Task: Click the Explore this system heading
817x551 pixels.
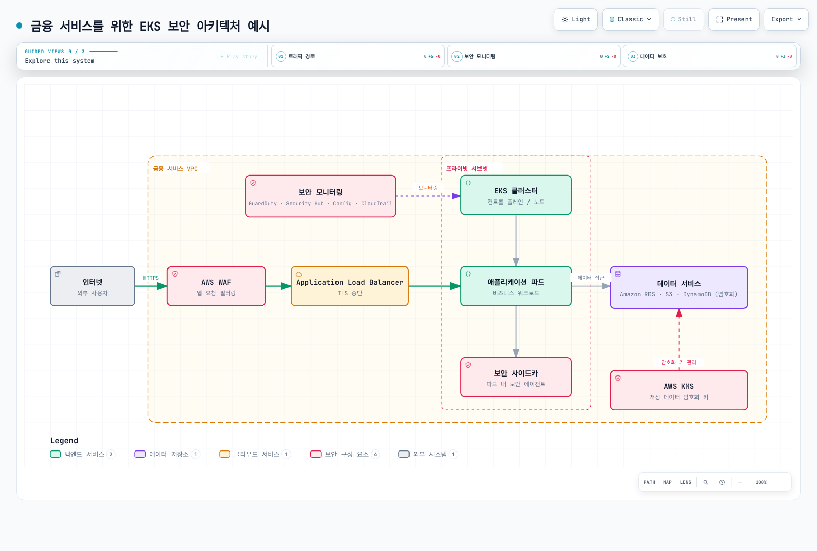Action: pyautogui.click(x=60, y=61)
